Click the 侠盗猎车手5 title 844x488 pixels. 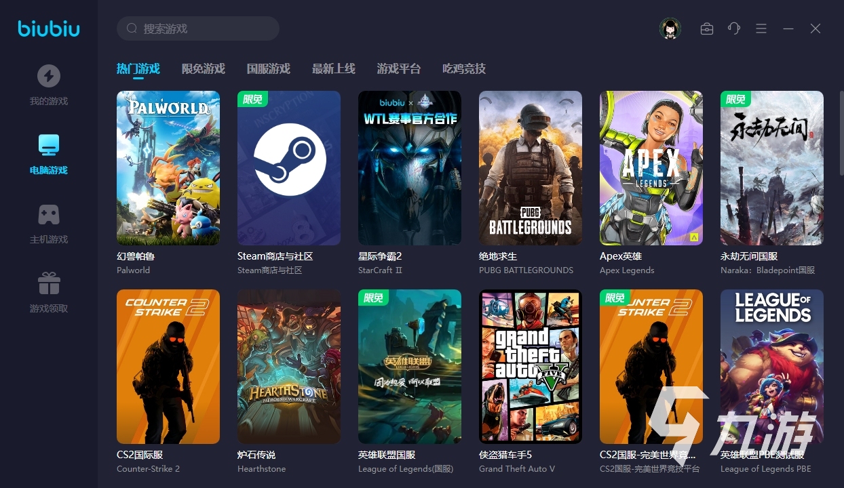pyautogui.click(x=505, y=455)
